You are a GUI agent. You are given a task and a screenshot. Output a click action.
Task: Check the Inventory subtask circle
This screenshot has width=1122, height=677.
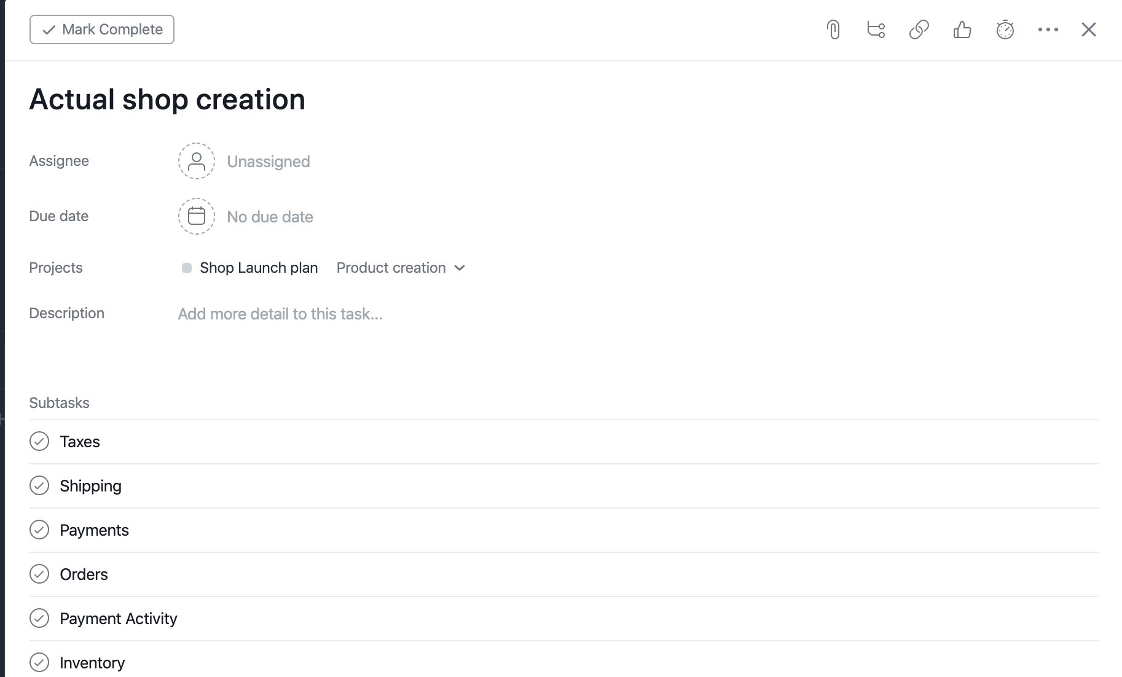tap(39, 662)
